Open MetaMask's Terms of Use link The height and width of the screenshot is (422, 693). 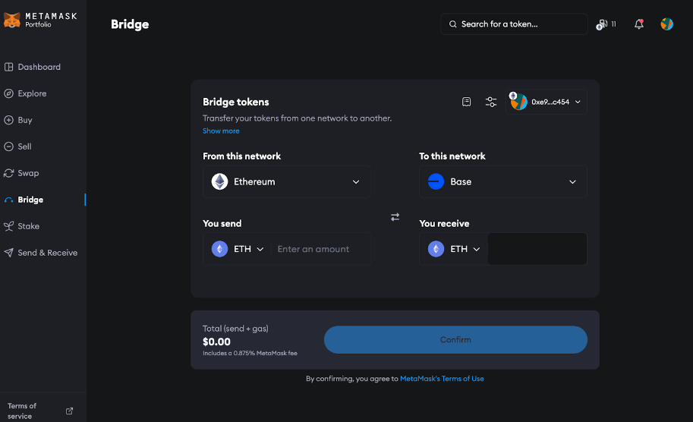pos(442,379)
